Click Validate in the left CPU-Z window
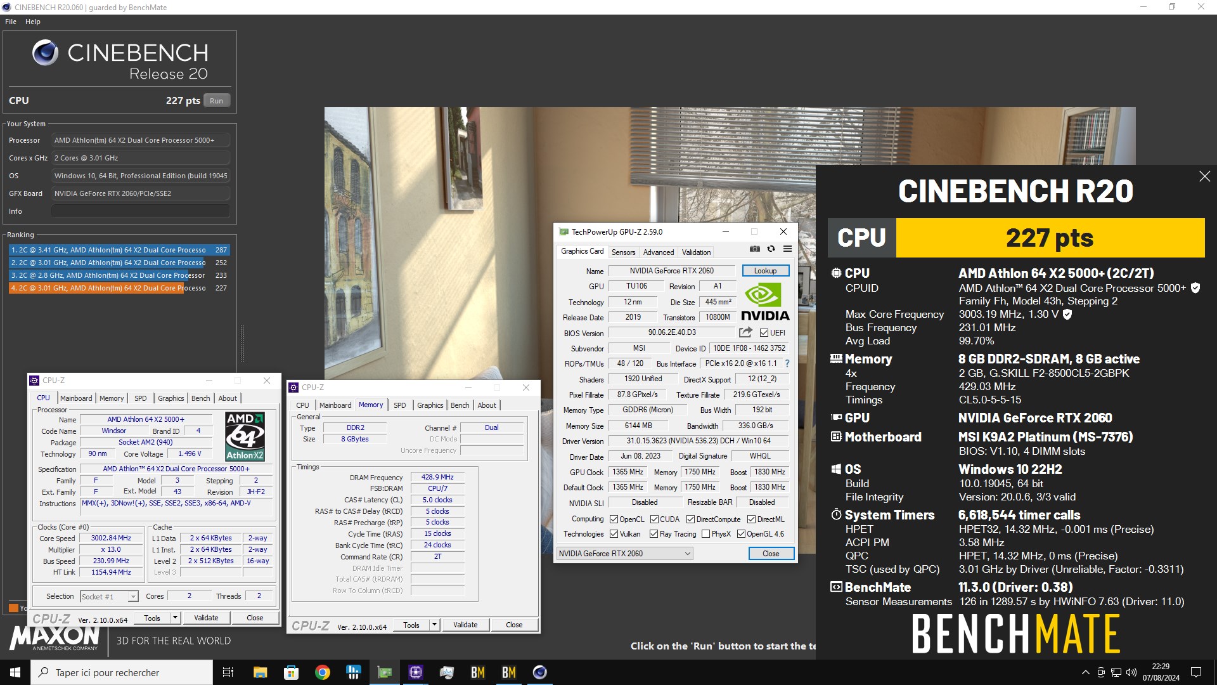This screenshot has height=685, width=1217. pos(206,618)
